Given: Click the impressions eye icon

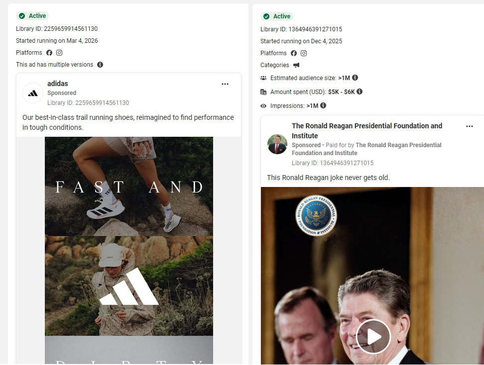Looking at the screenshot, I should click(x=262, y=105).
